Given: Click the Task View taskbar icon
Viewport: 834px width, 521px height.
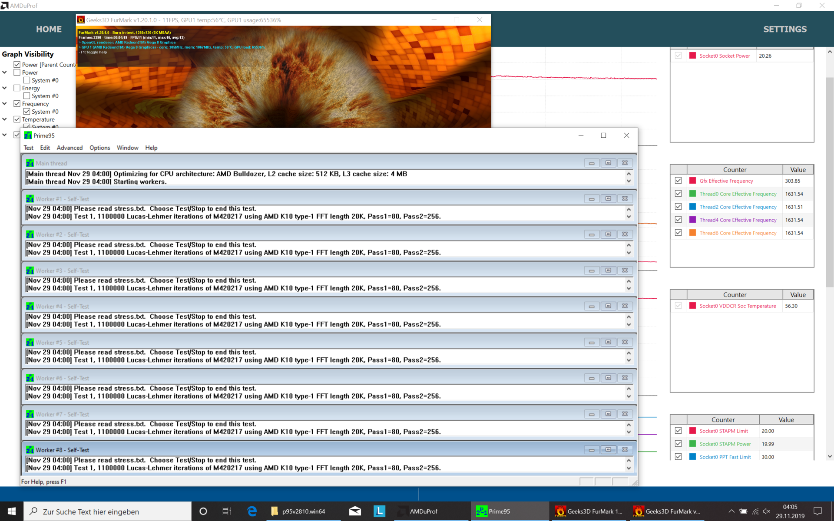Looking at the screenshot, I should pos(226,511).
